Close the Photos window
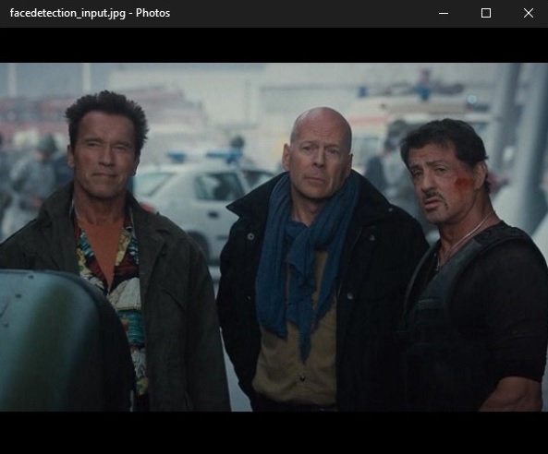The width and height of the screenshot is (548, 454). coord(528,13)
